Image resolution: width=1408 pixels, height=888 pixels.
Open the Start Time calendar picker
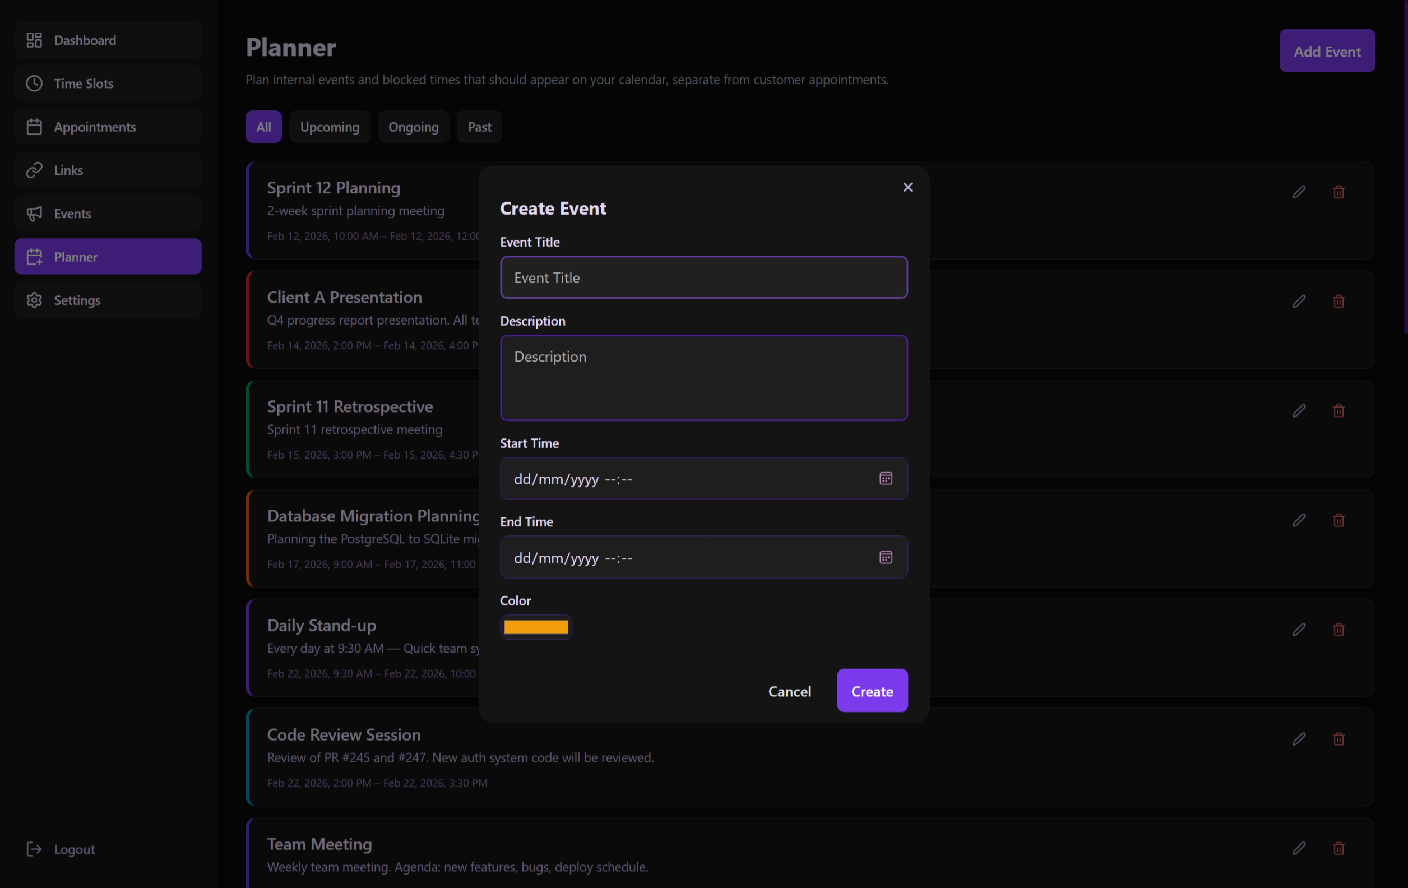pos(886,478)
